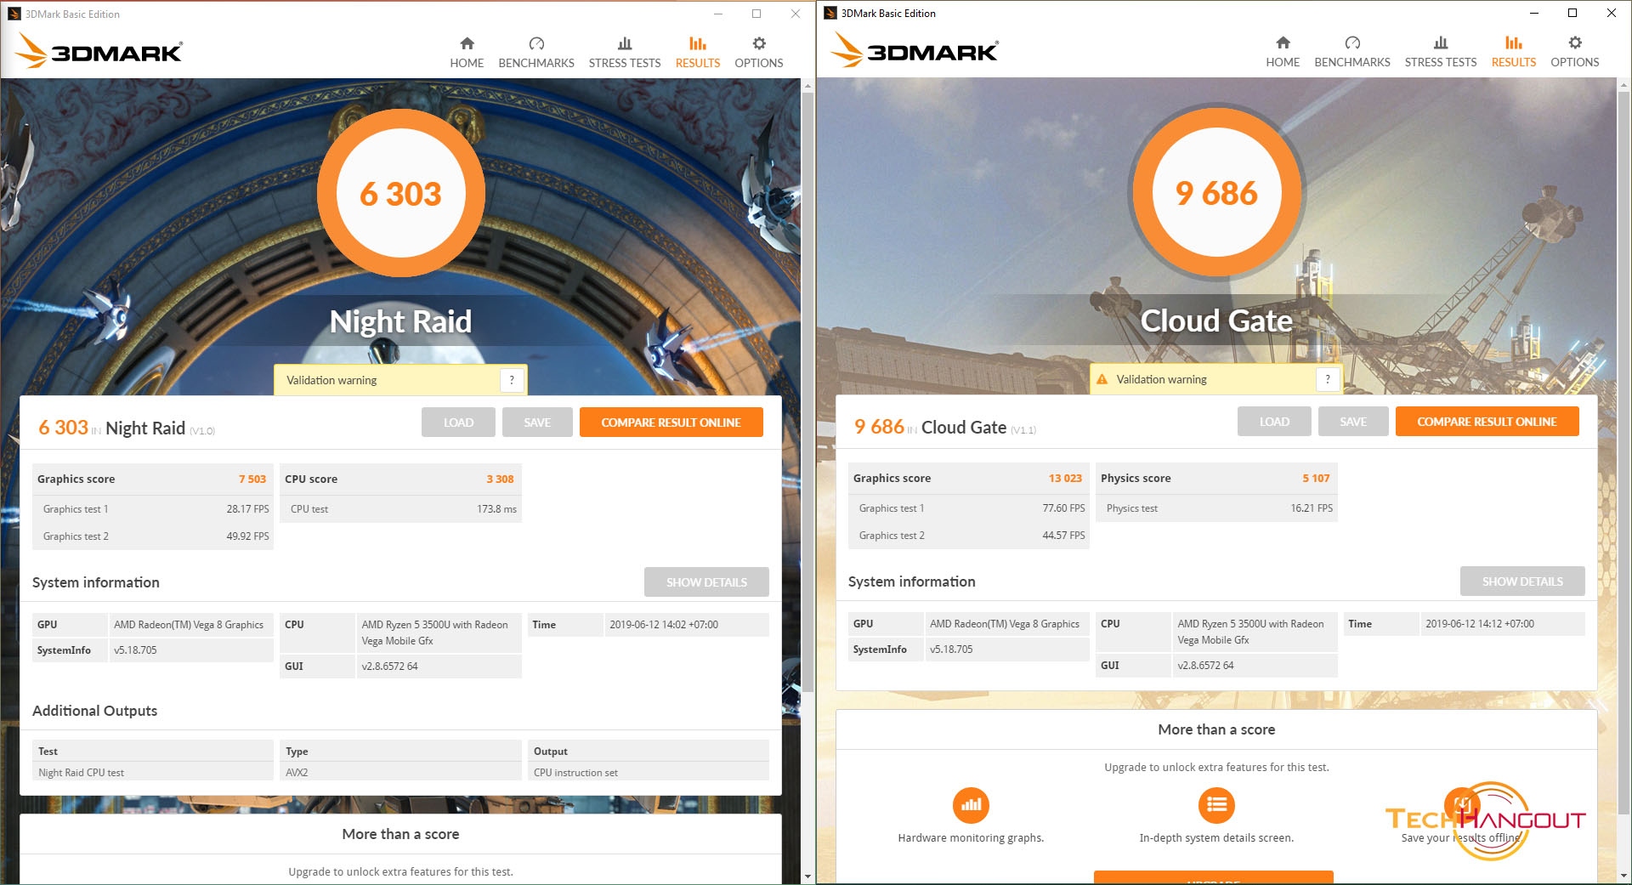Viewport: 1632px width, 885px height.
Task: Click the Night Raid Validation warning banner
Action: click(x=399, y=380)
